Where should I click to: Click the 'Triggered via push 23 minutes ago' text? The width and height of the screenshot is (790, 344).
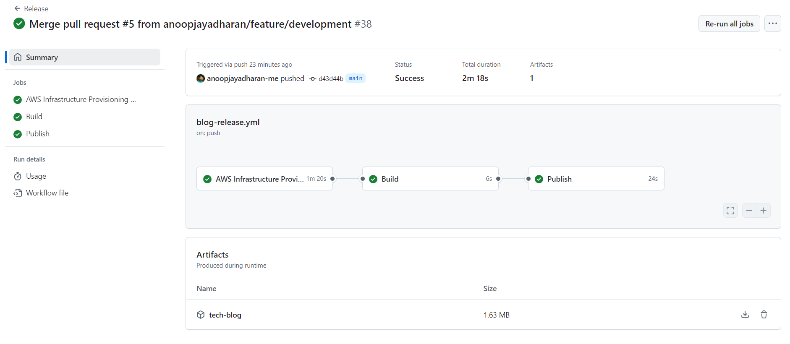244,65
